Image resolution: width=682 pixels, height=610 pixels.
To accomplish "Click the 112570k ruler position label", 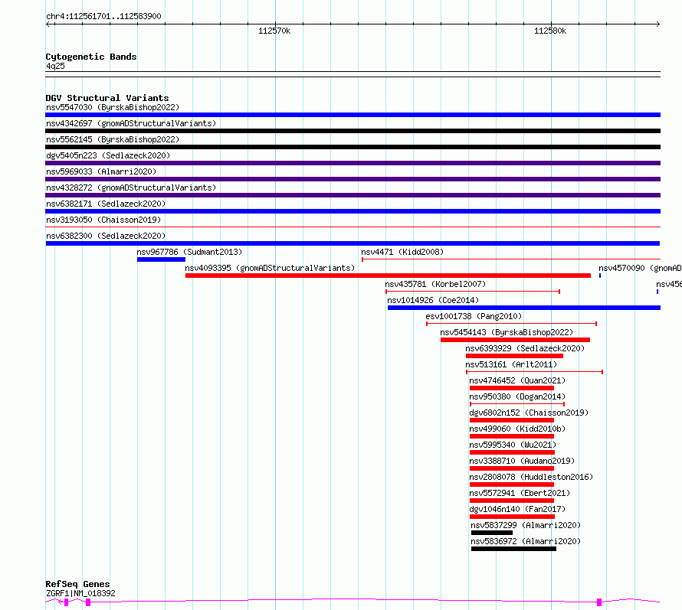I will pos(274,31).
